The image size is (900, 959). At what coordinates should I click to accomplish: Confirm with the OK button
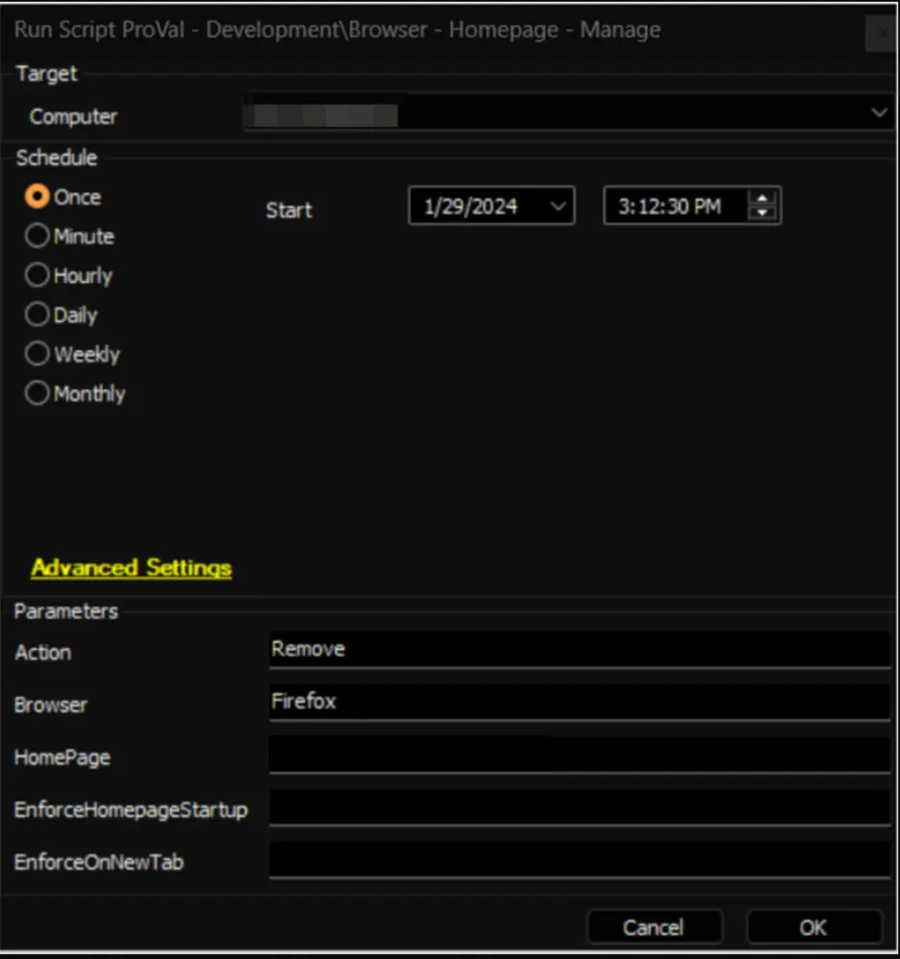(814, 927)
